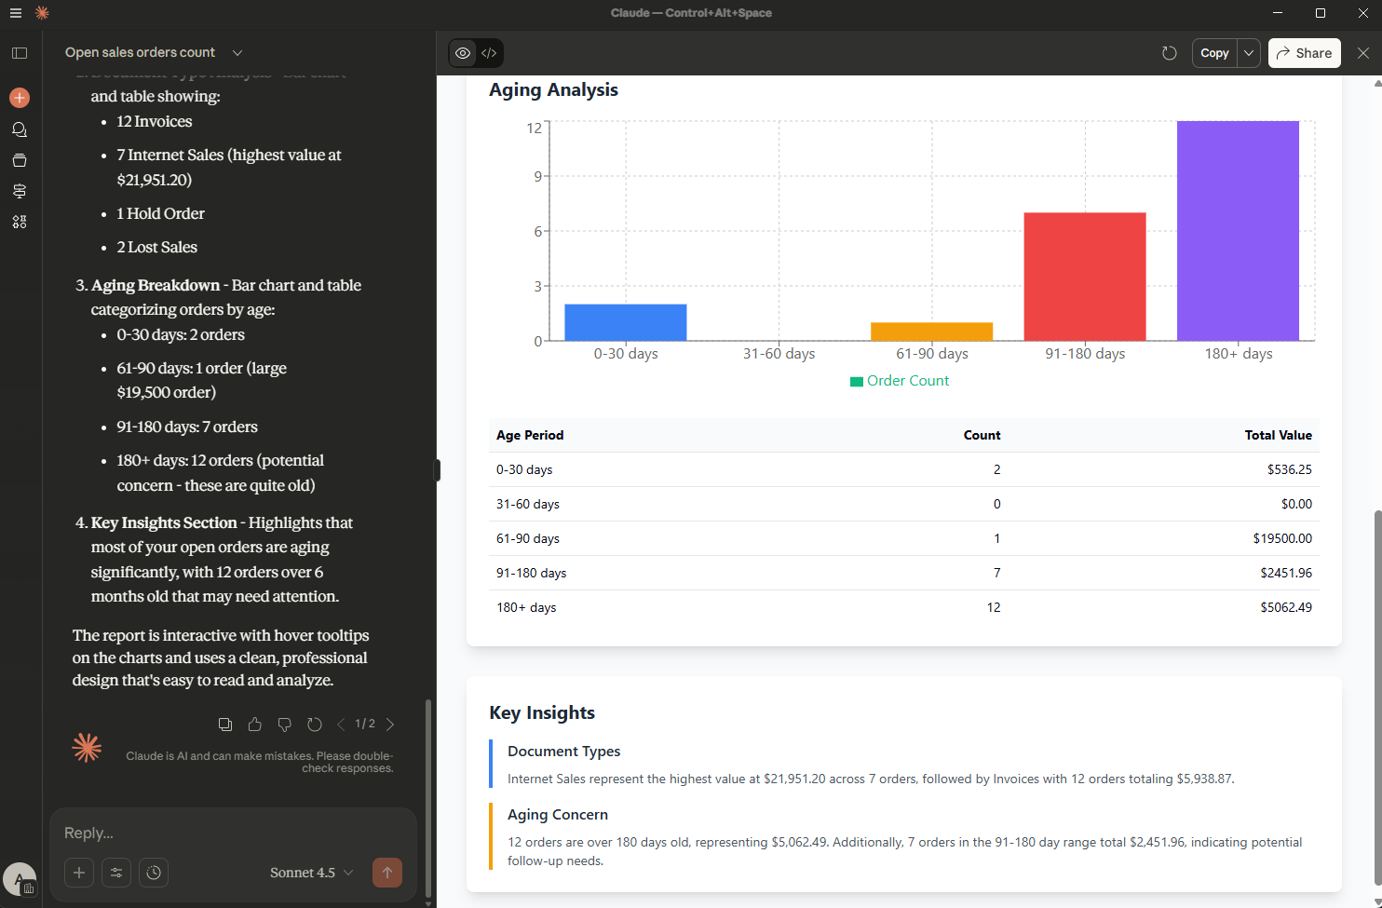Select the 31-60 days table row label
The width and height of the screenshot is (1382, 908).
tap(528, 504)
